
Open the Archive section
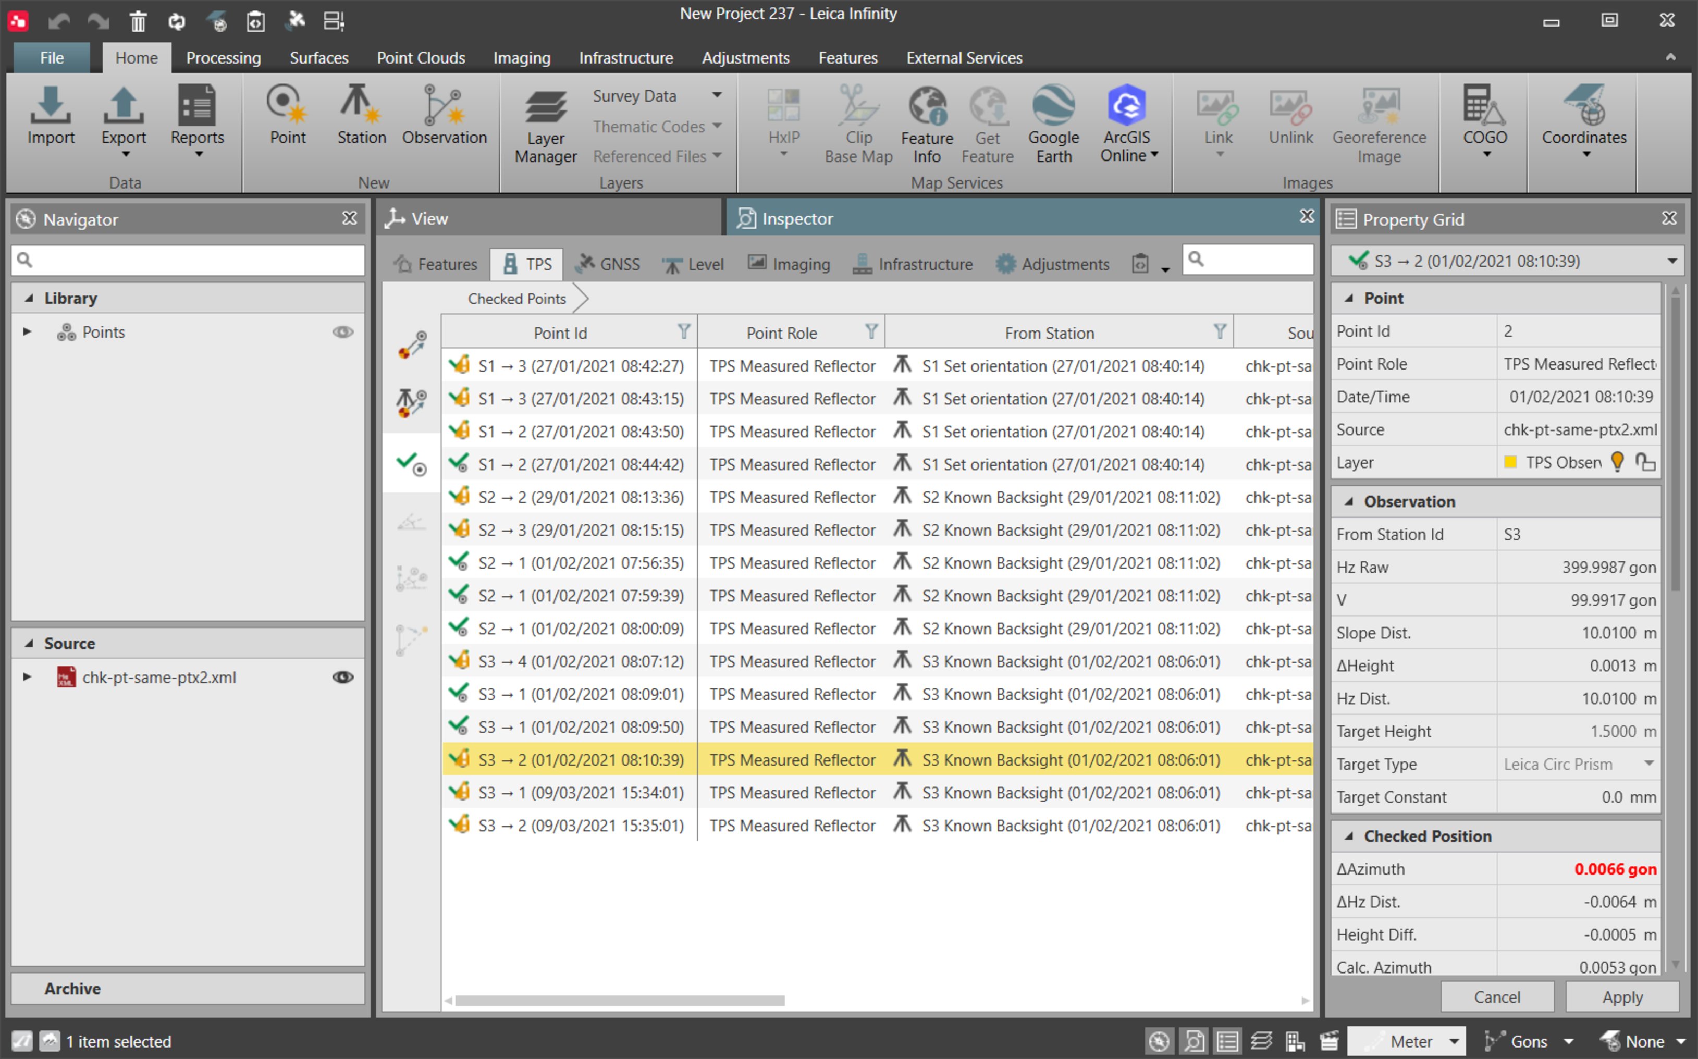point(188,988)
